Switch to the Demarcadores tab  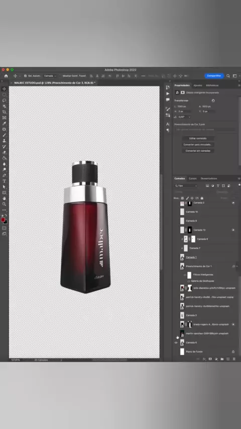[209, 178]
